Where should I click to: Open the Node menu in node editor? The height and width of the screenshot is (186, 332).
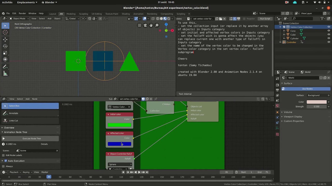click(35, 99)
